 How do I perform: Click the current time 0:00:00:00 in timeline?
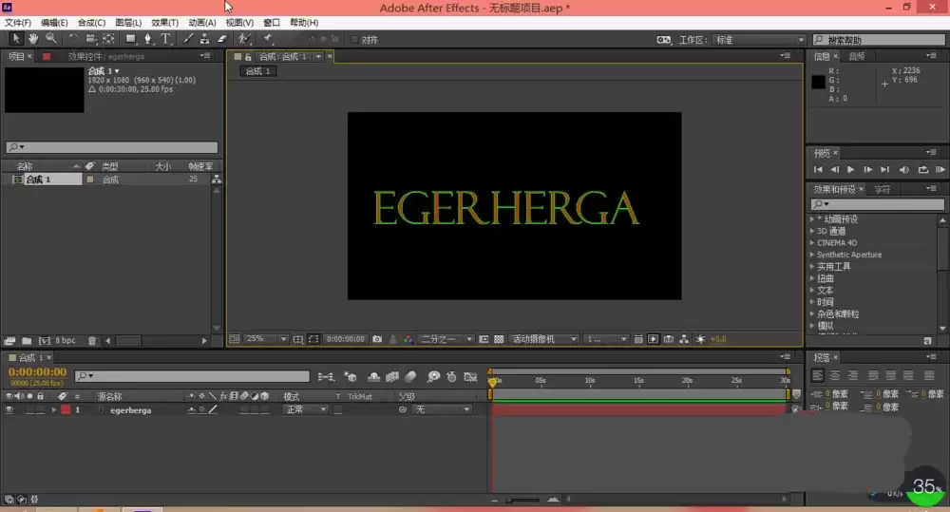pos(38,371)
